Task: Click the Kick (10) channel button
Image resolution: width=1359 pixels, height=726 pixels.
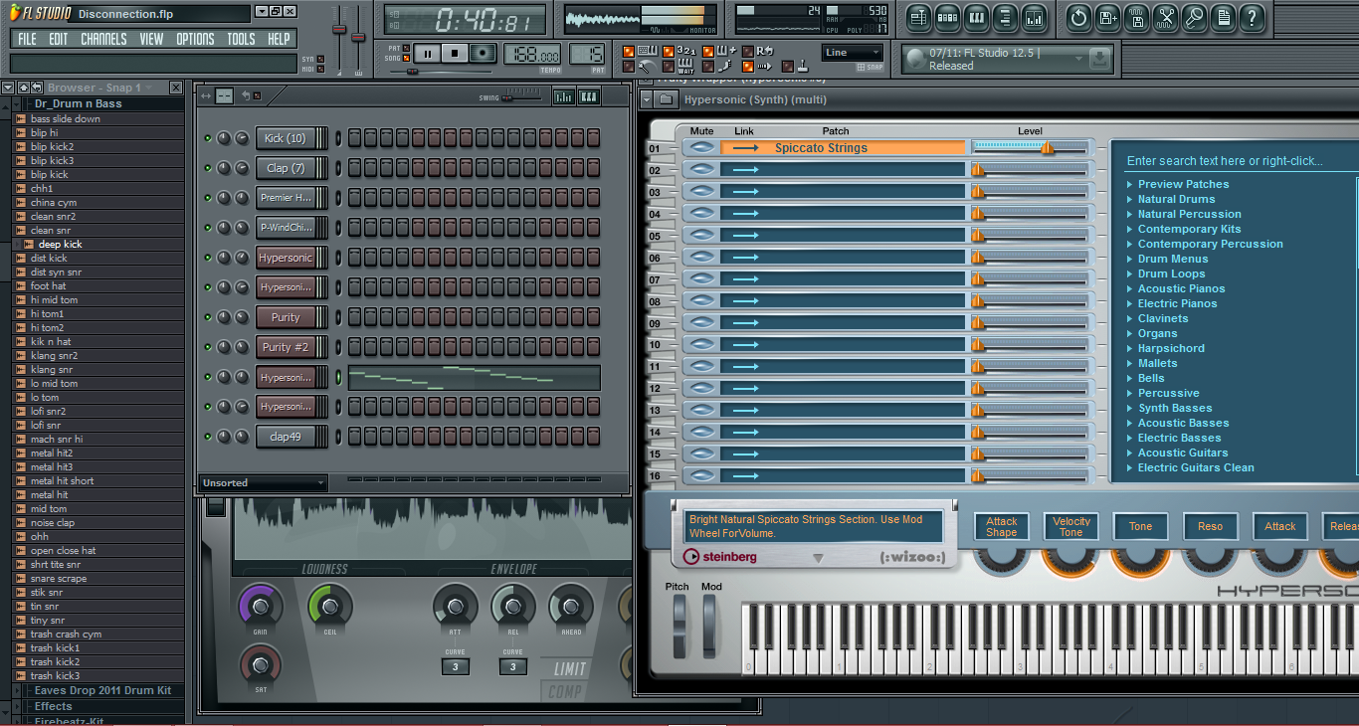Action: pos(285,138)
